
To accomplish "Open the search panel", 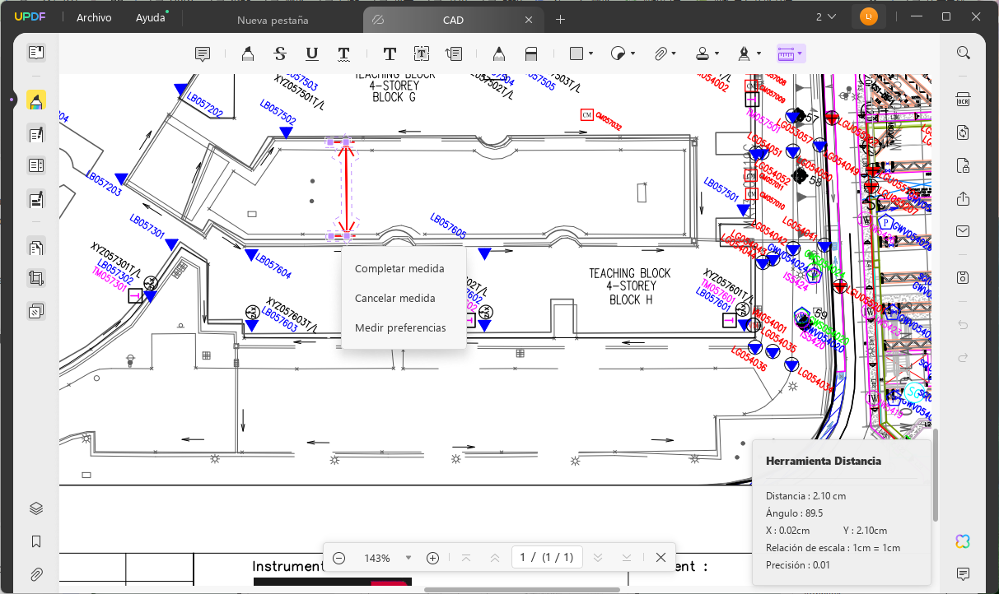I will tap(963, 53).
